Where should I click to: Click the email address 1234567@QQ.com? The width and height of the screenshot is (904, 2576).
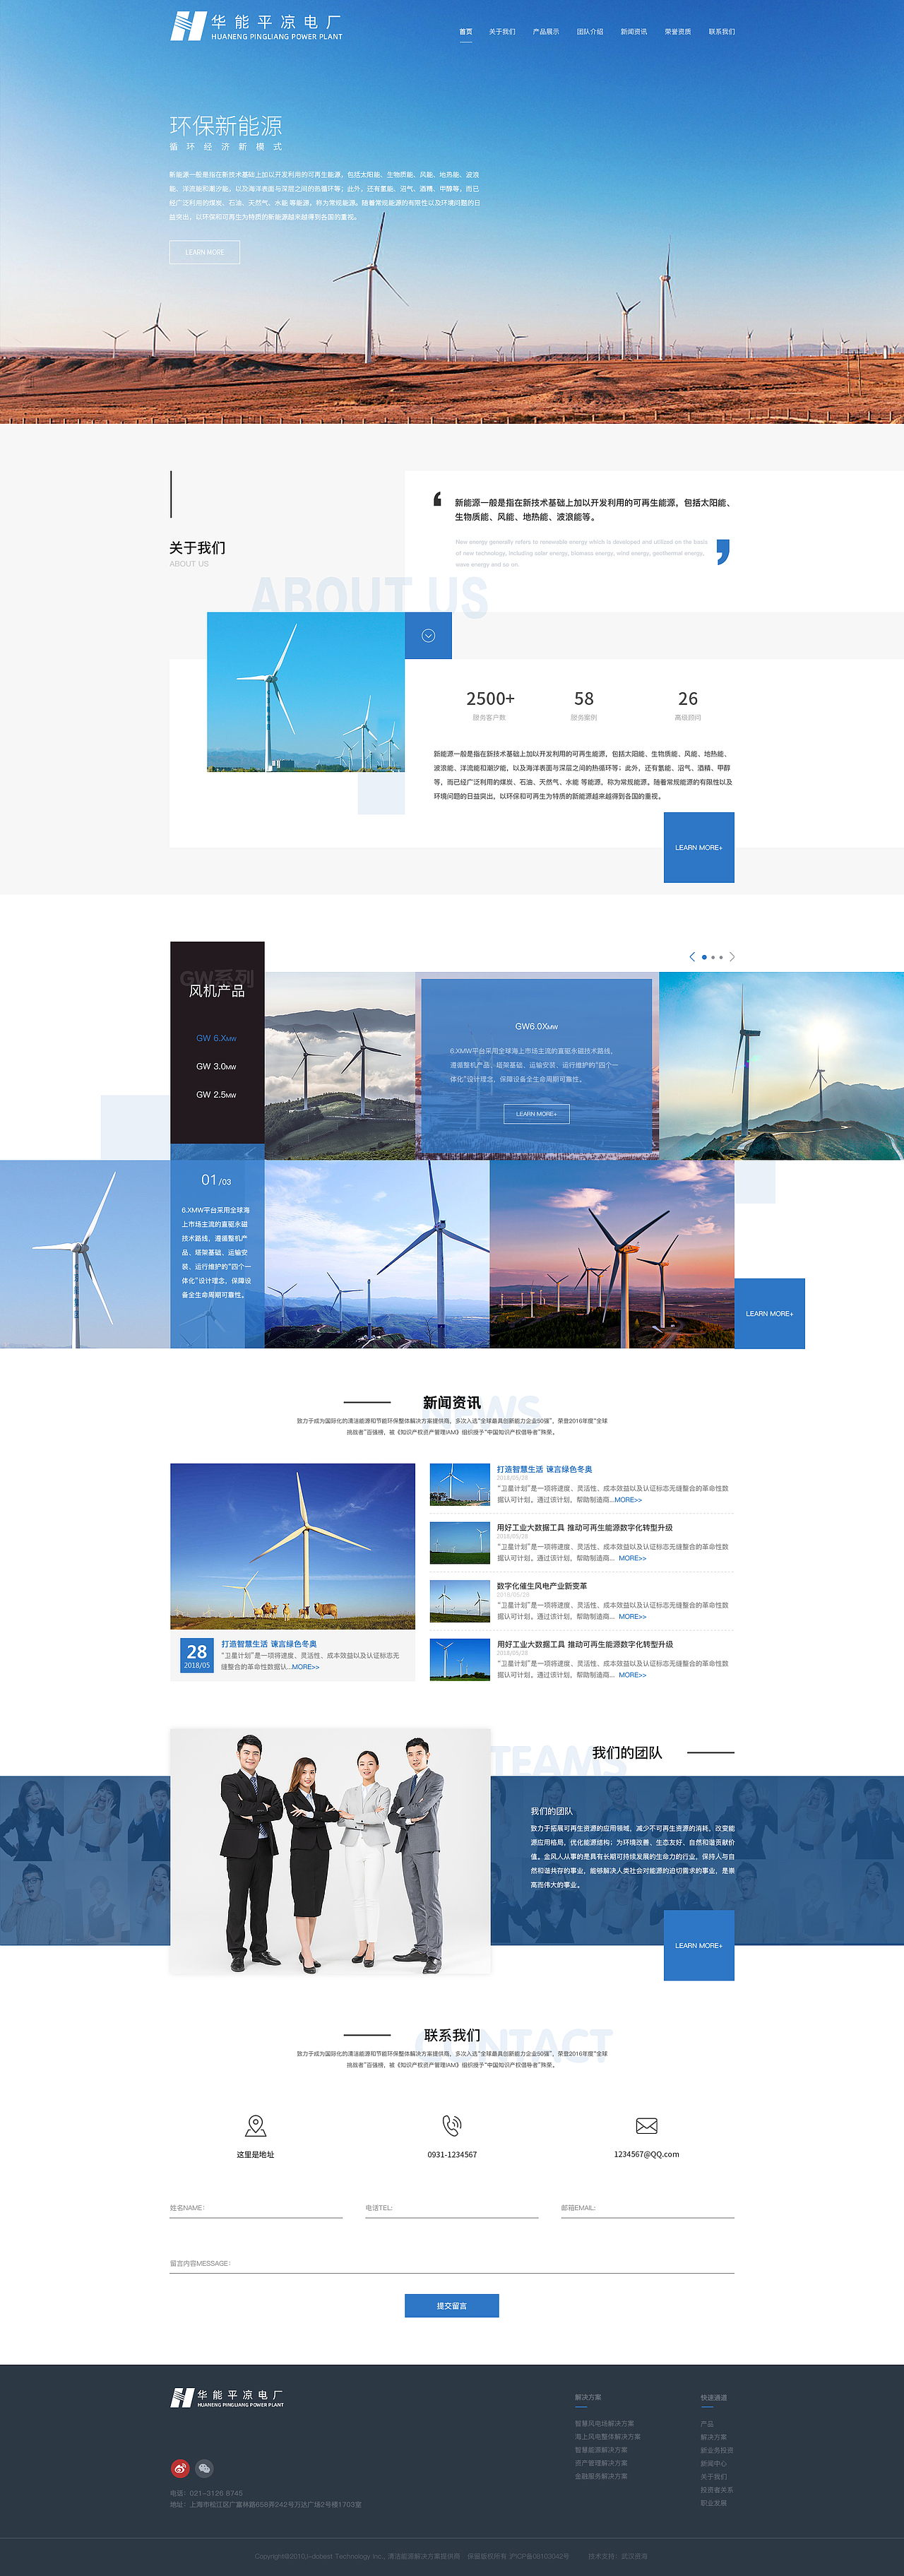click(x=647, y=2154)
